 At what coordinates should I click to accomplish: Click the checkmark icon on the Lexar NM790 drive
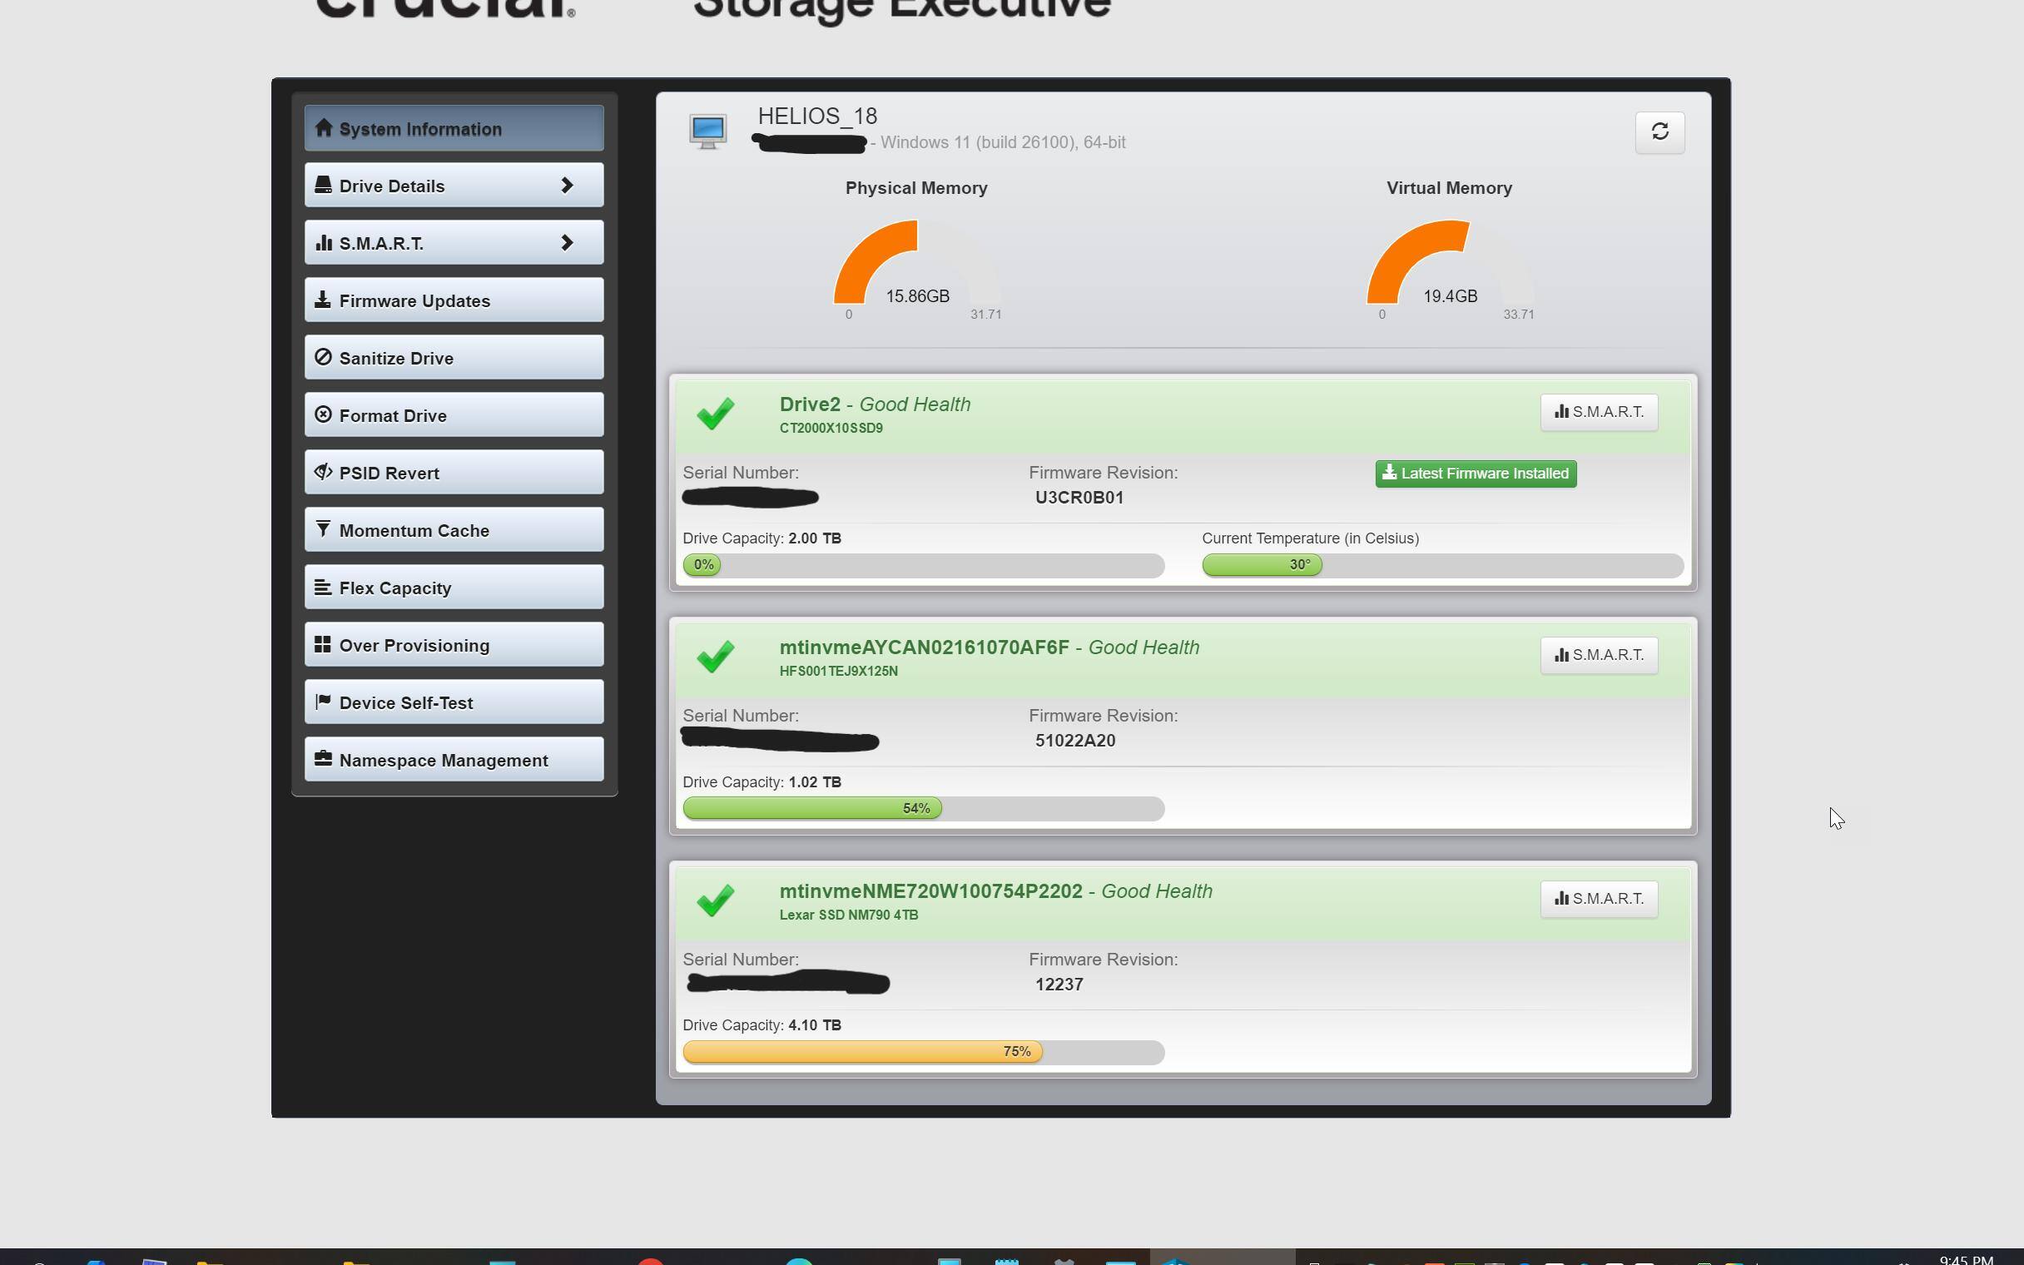point(715,900)
